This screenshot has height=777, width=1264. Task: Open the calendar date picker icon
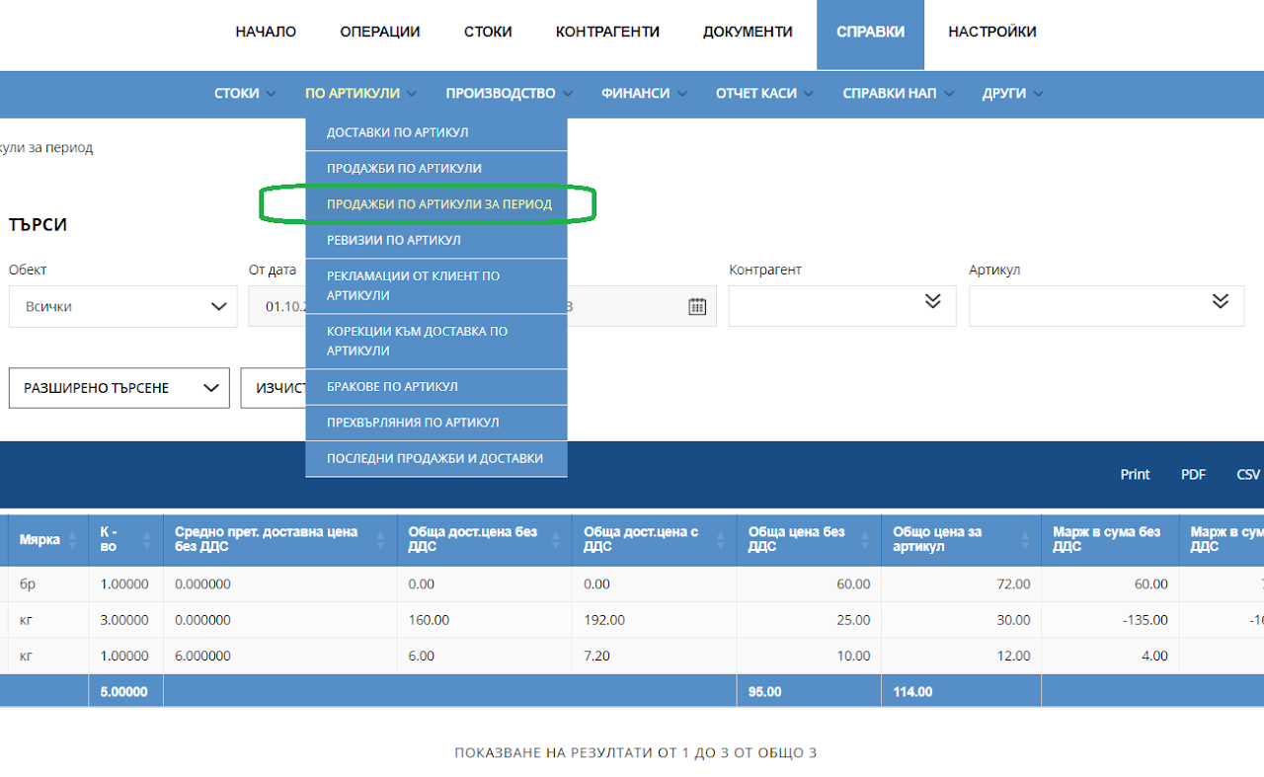click(697, 307)
